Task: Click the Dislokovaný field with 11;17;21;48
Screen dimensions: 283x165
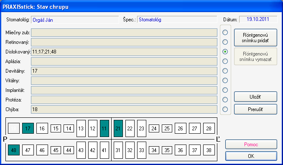Action: click(124, 52)
